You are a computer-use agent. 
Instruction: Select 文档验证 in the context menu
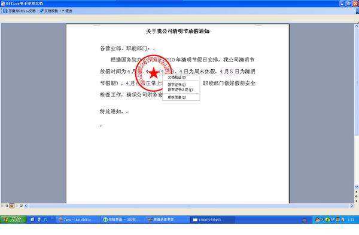[177, 78]
